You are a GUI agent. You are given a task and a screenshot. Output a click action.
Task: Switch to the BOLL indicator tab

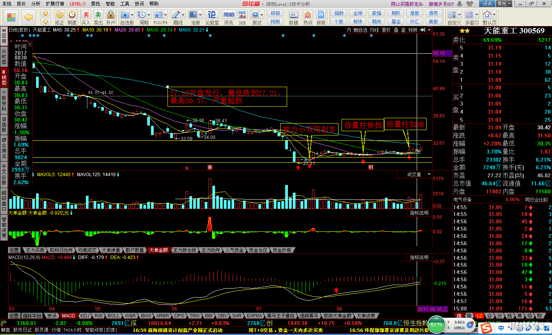(x=113, y=315)
